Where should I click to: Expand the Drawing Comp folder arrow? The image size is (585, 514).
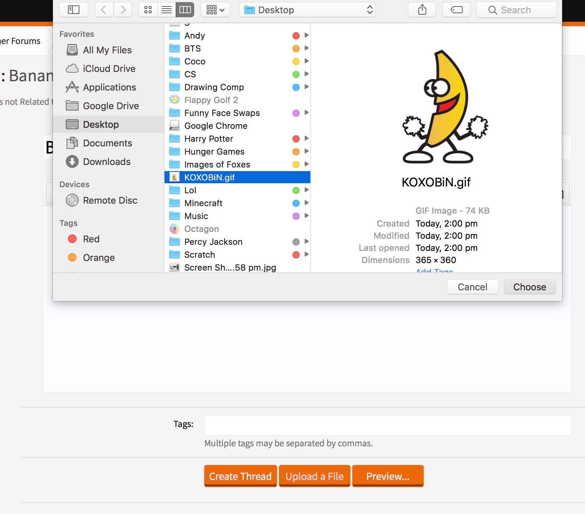pos(306,87)
